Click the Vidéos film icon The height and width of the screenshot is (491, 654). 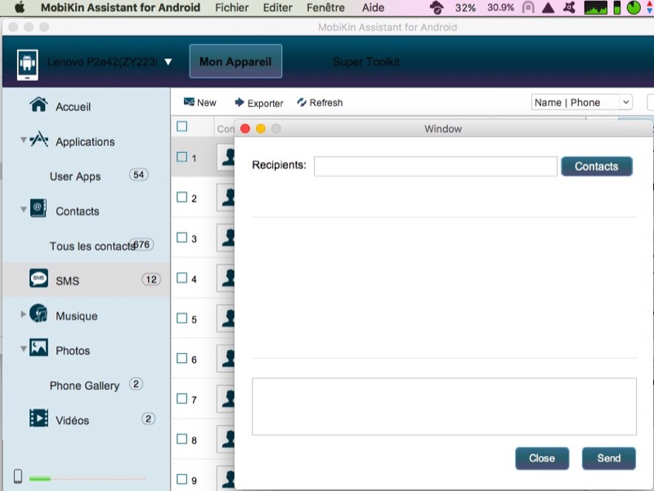38,419
